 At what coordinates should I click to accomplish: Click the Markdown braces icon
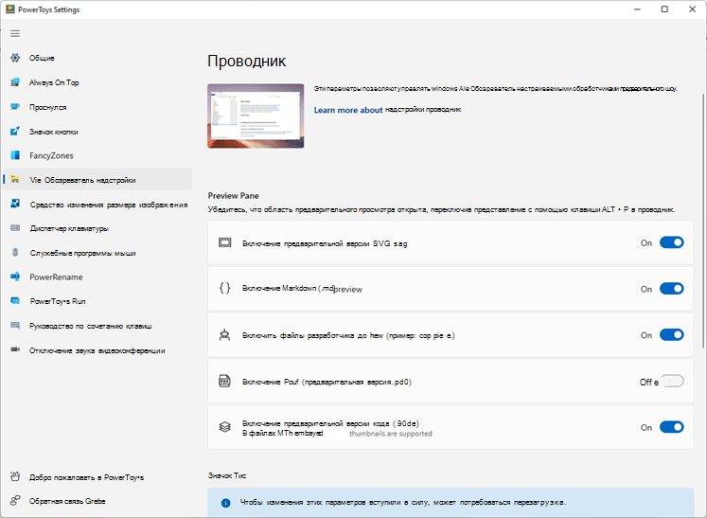click(x=224, y=288)
